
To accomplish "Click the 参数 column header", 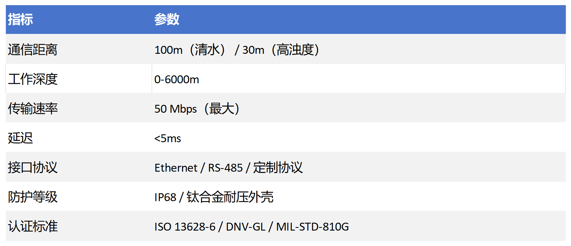I will coord(167,20).
